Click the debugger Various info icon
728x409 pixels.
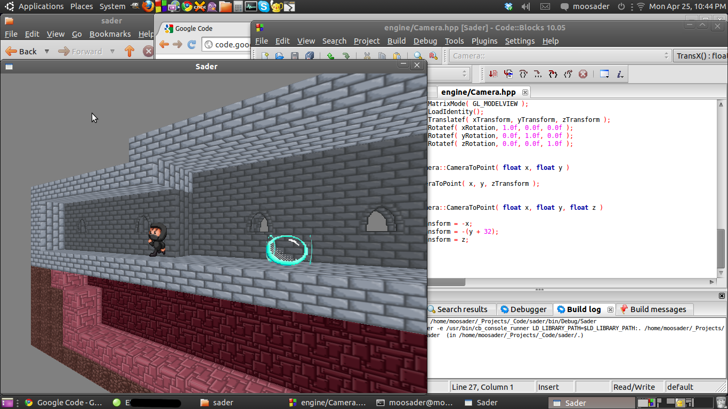[x=620, y=74]
